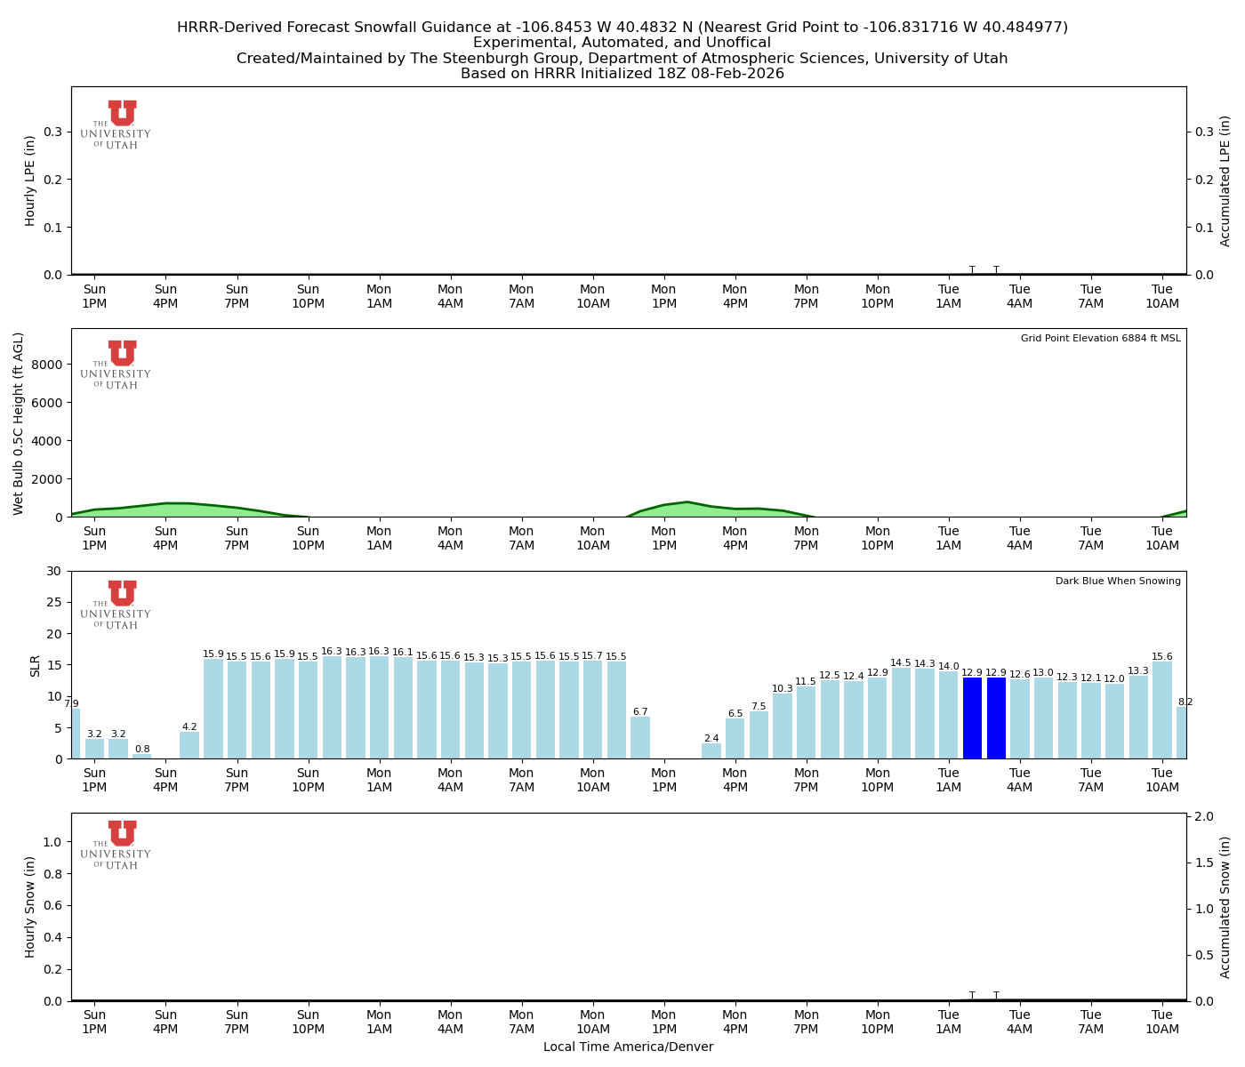The height and width of the screenshot is (1067, 1245).
Task: Toggle the Dark Blue When Snowing indicator
Action: 1118,581
